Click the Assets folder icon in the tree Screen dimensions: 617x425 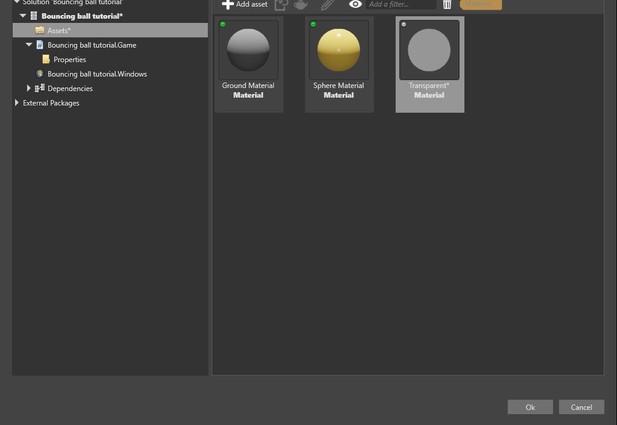pos(40,30)
